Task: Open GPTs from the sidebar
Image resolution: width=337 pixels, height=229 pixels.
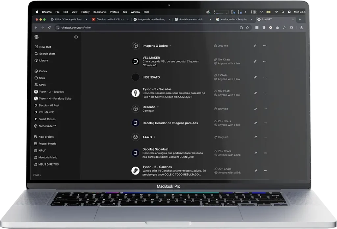Action: click(40, 85)
